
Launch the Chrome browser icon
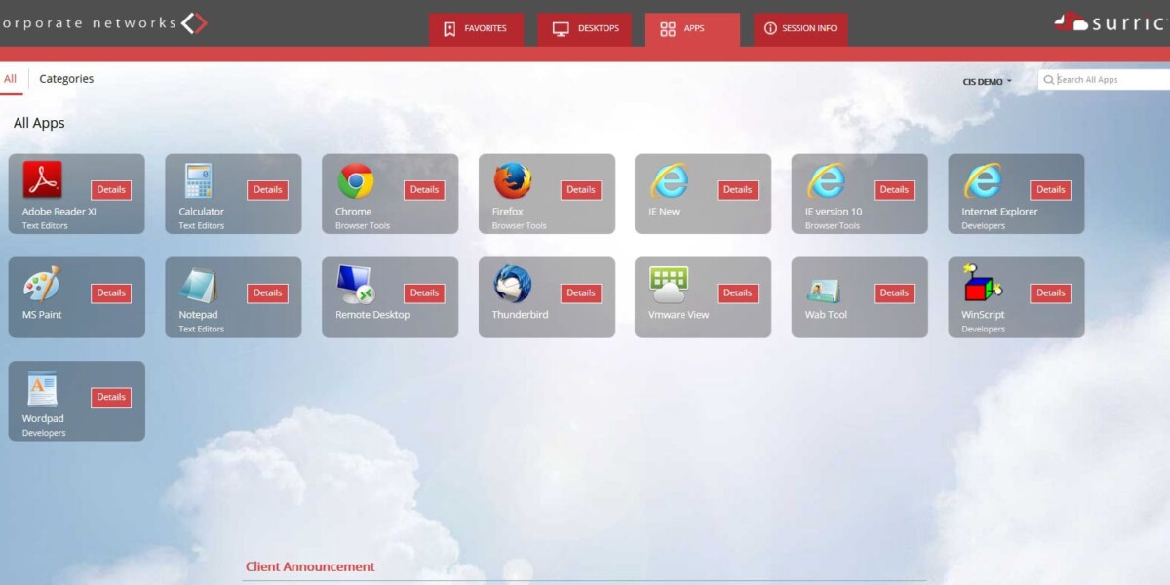[356, 180]
